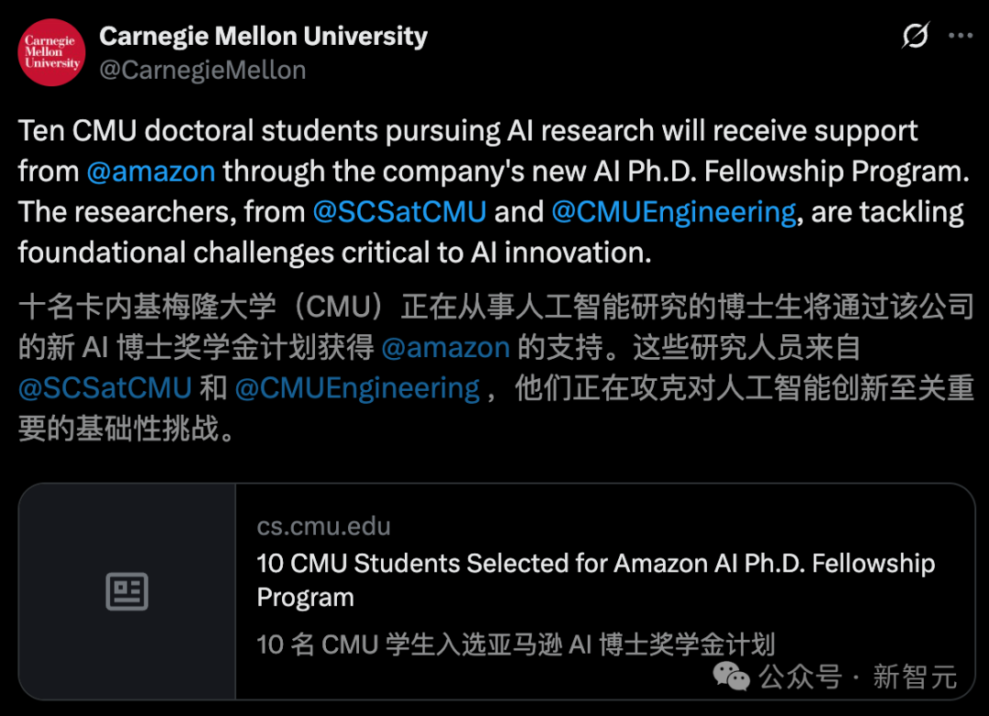Click @SCSatCMU in the Chinese translation

pos(104,388)
